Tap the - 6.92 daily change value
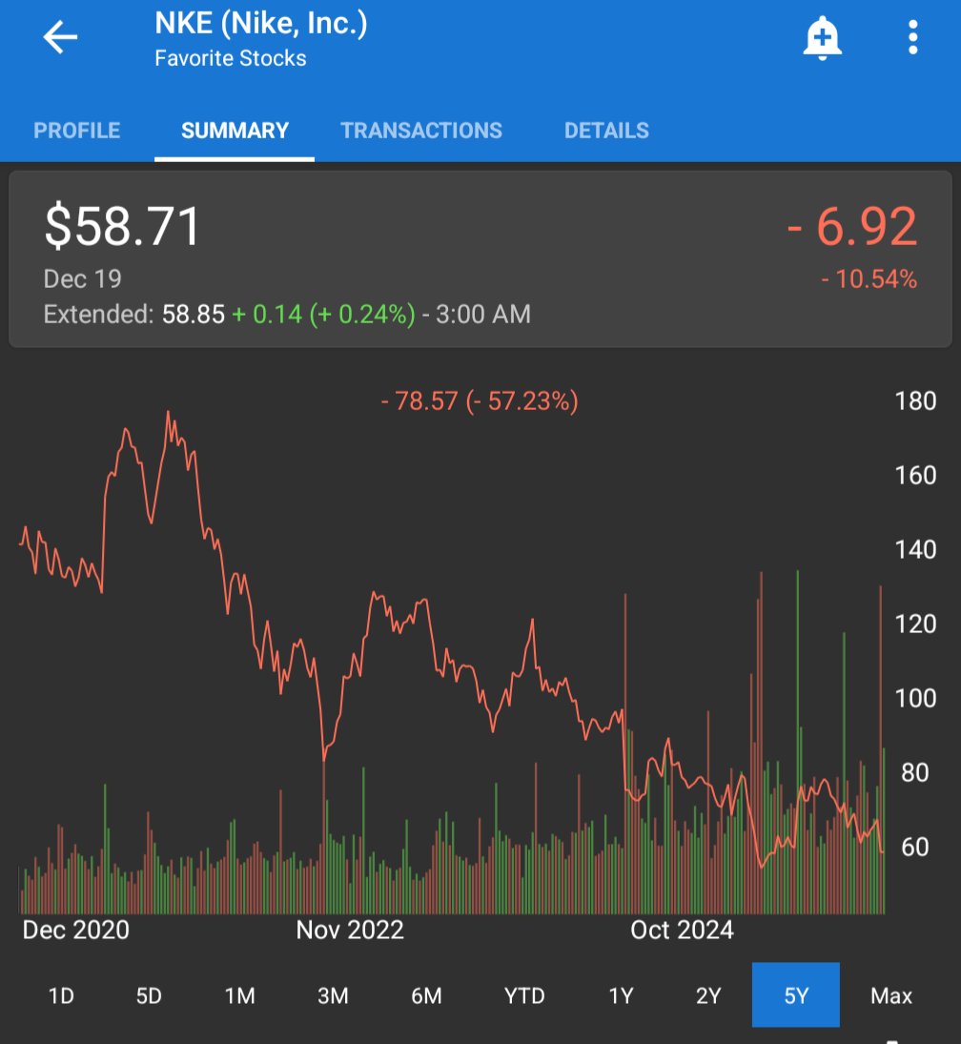961x1044 pixels. click(852, 226)
